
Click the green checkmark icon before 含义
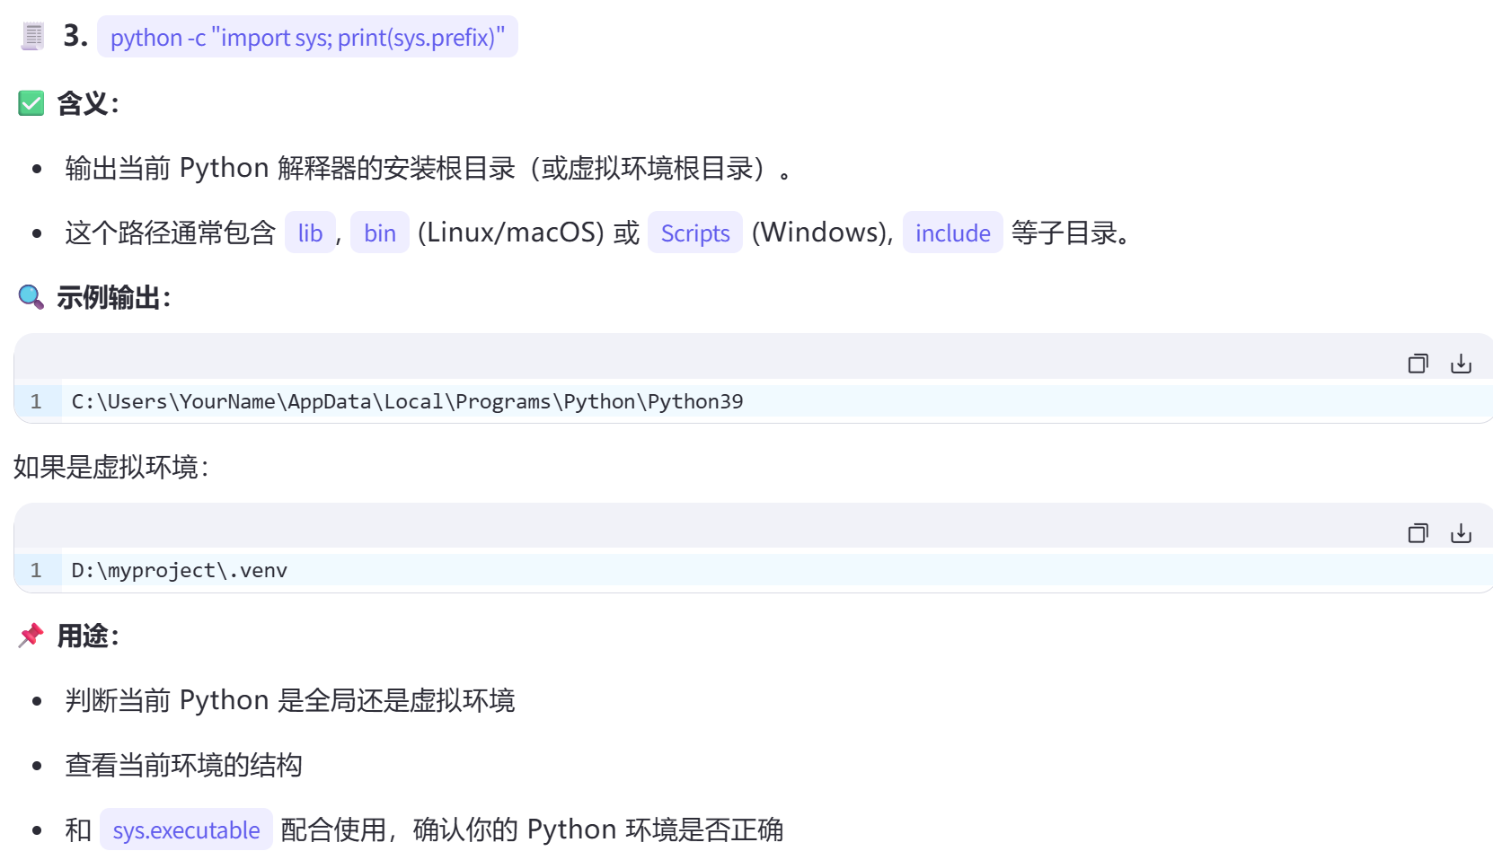point(31,103)
